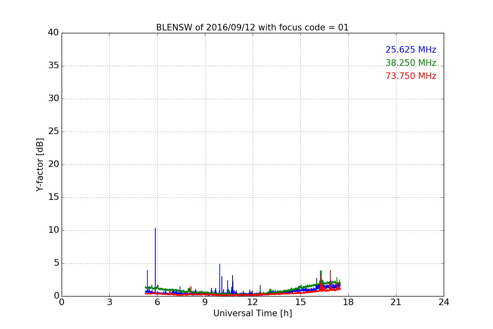This screenshot has height=329, width=493.
Task: Click the y-axis tick label 40
Action: 53,33
